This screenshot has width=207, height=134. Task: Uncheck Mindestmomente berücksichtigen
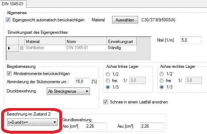click(x=9, y=74)
